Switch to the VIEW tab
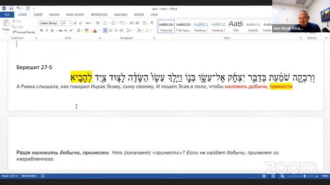The width and height of the screenshot is (330, 185). coord(154,15)
